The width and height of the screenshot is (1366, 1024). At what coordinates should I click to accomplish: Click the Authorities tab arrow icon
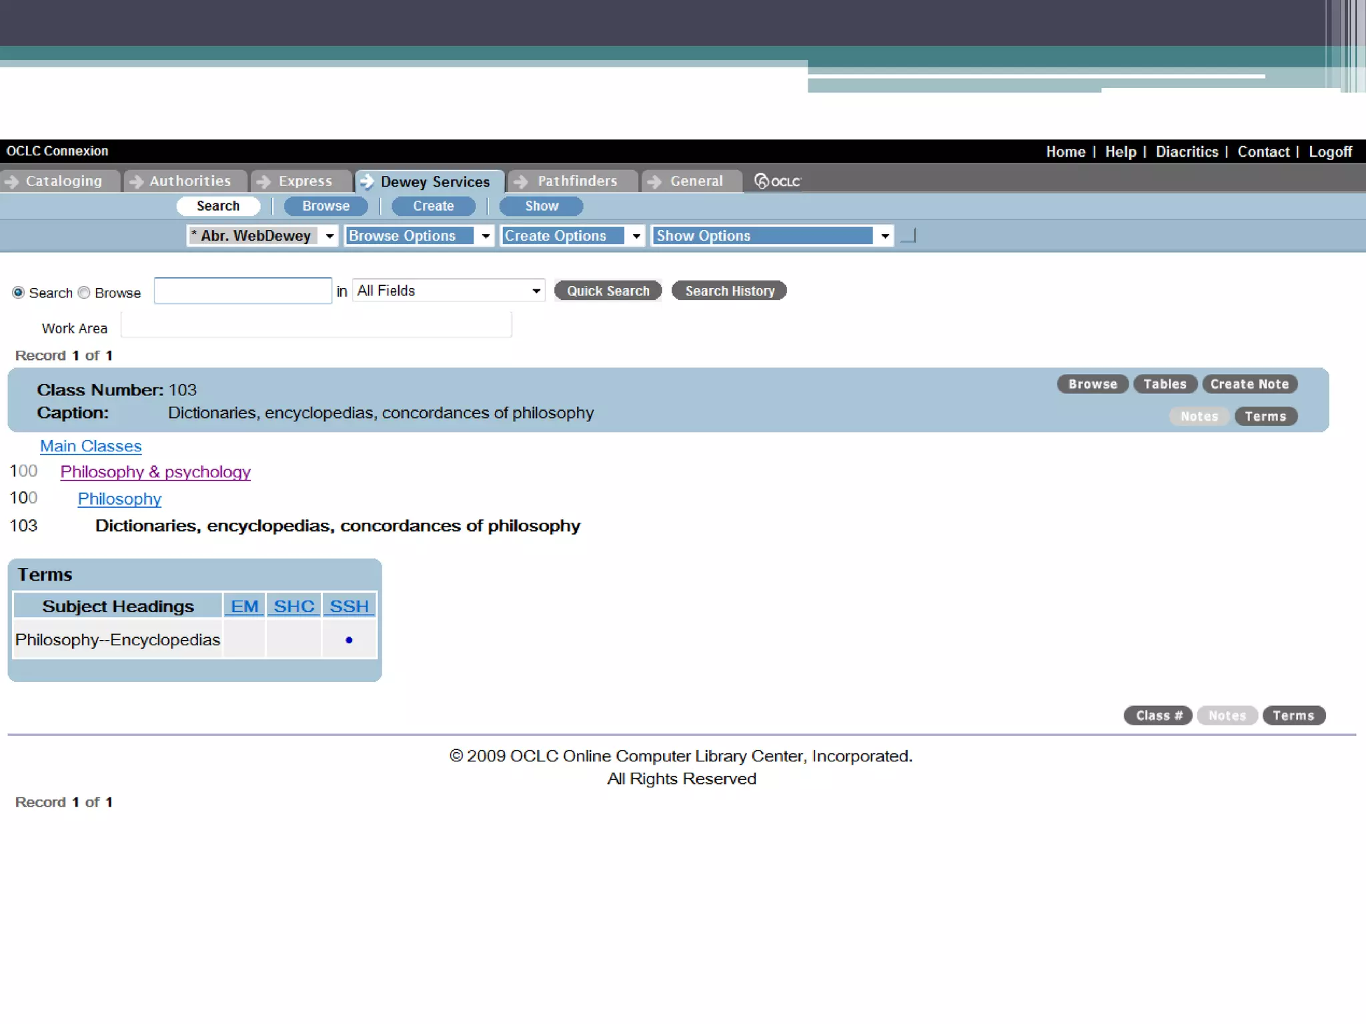(x=136, y=181)
